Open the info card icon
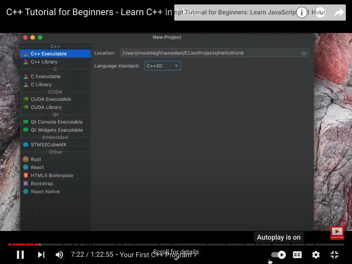The image size is (352, 264). click(301, 12)
